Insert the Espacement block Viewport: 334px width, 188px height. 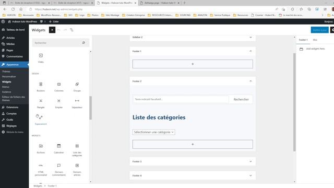(x=41, y=120)
